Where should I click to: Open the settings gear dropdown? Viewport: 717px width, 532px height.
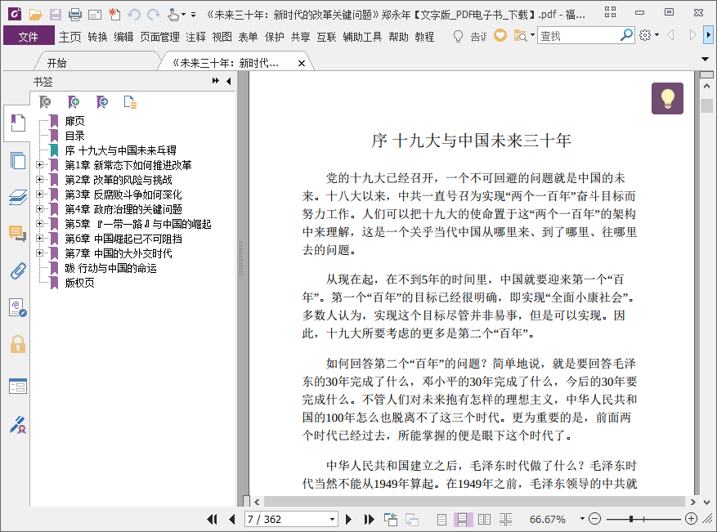tap(649, 35)
